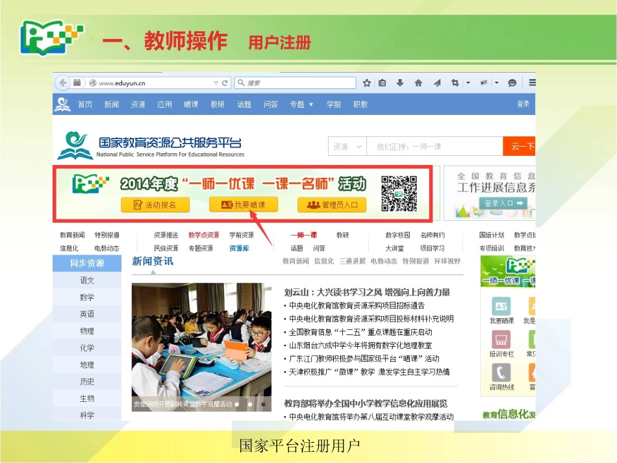Switch to the 信息化 news tab
Screen dimensions: 617x463
tap(324, 261)
